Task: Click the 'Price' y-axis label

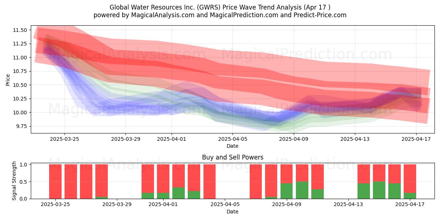Action: 8,80
